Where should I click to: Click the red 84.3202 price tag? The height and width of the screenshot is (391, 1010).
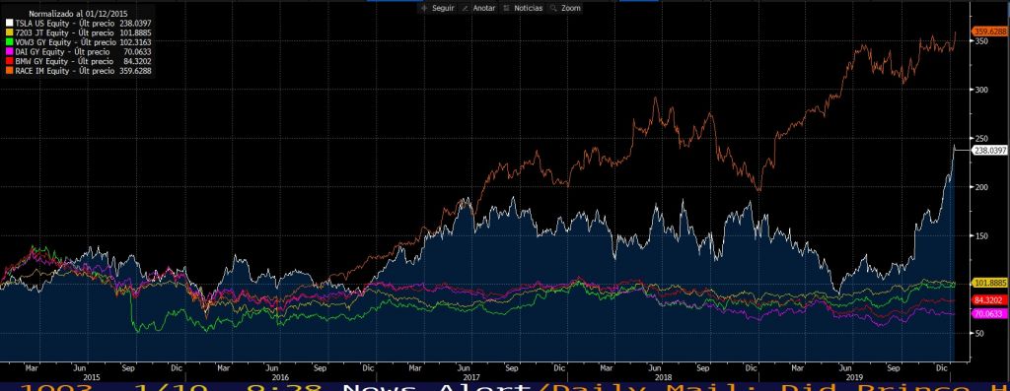(x=988, y=300)
